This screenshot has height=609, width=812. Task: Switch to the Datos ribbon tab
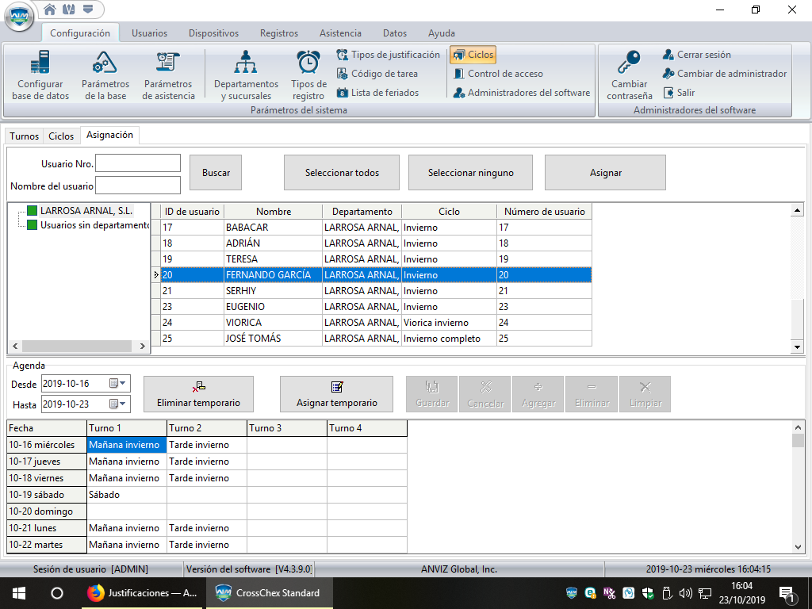click(395, 33)
